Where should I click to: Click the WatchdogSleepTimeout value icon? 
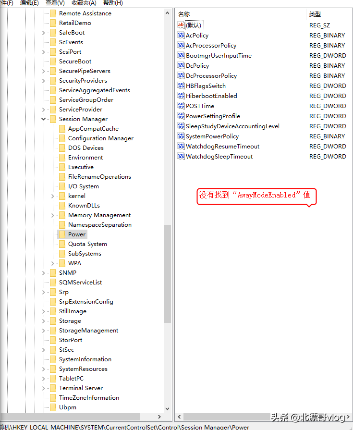[181, 156]
